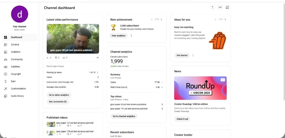The height and width of the screenshot is (138, 285).
Task: Click 'Keep 'em watching' idea heading
Action: pyautogui.click(x=184, y=27)
